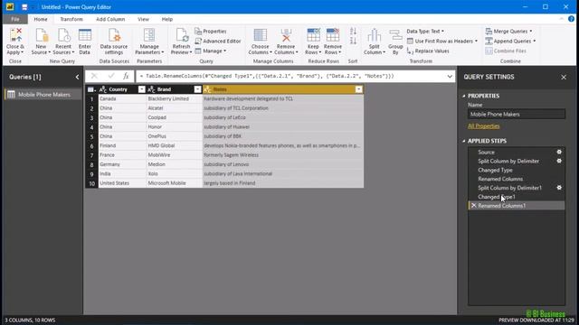Sort ascending using the sort icon

(x=353, y=32)
